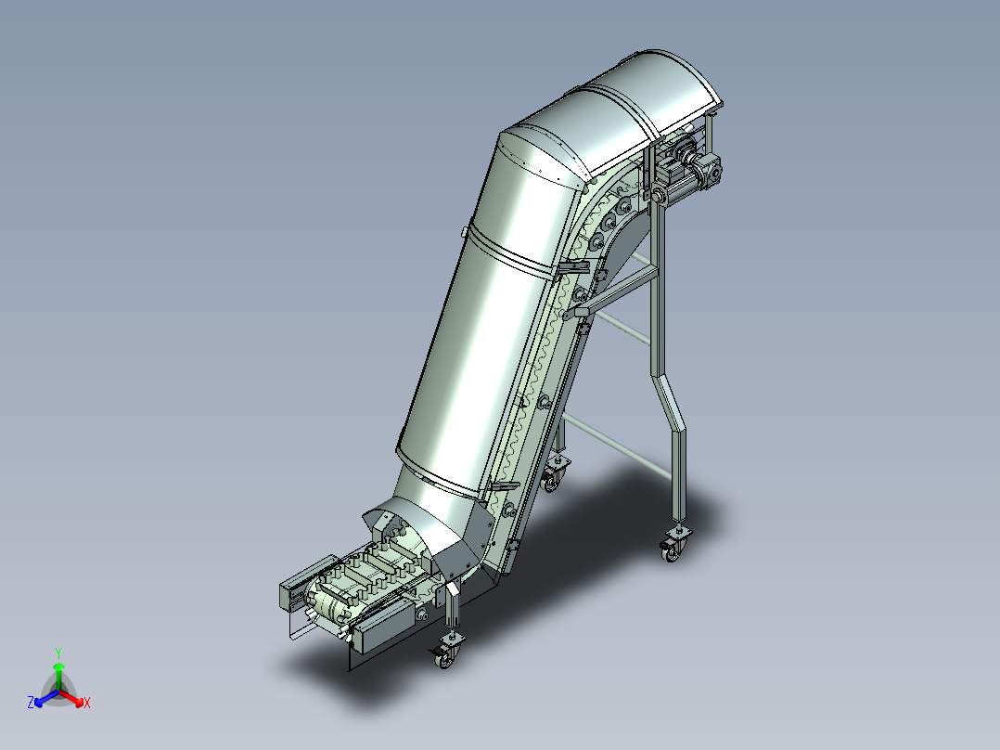Select the front caster wheel beside the inlet
Image resolution: width=1000 pixels, height=750 pixels.
(x=444, y=657)
